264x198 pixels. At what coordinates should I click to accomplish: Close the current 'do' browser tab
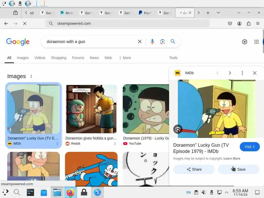click(190, 13)
